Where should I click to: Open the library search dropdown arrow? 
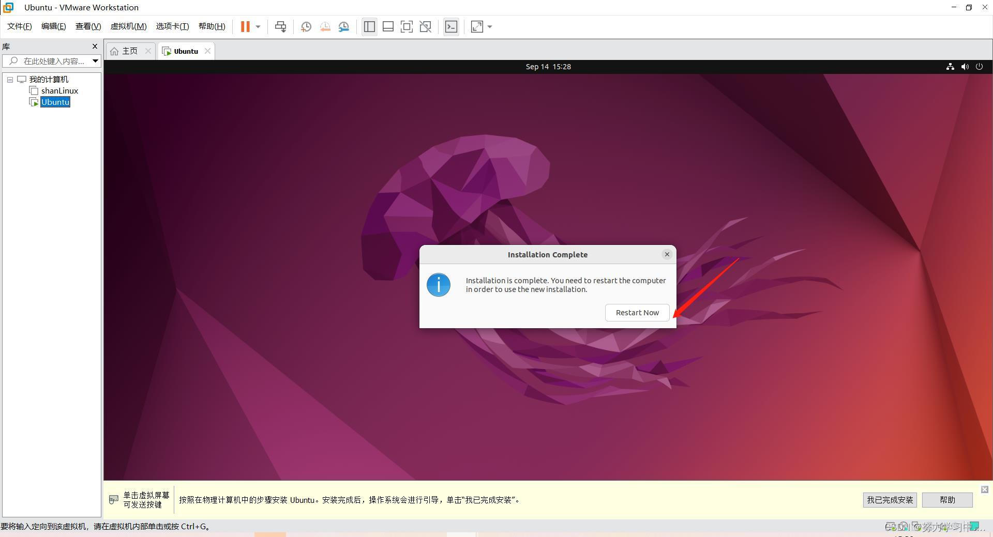pos(95,61)
